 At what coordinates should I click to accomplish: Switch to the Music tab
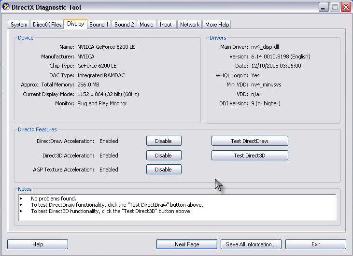point(146,25)
